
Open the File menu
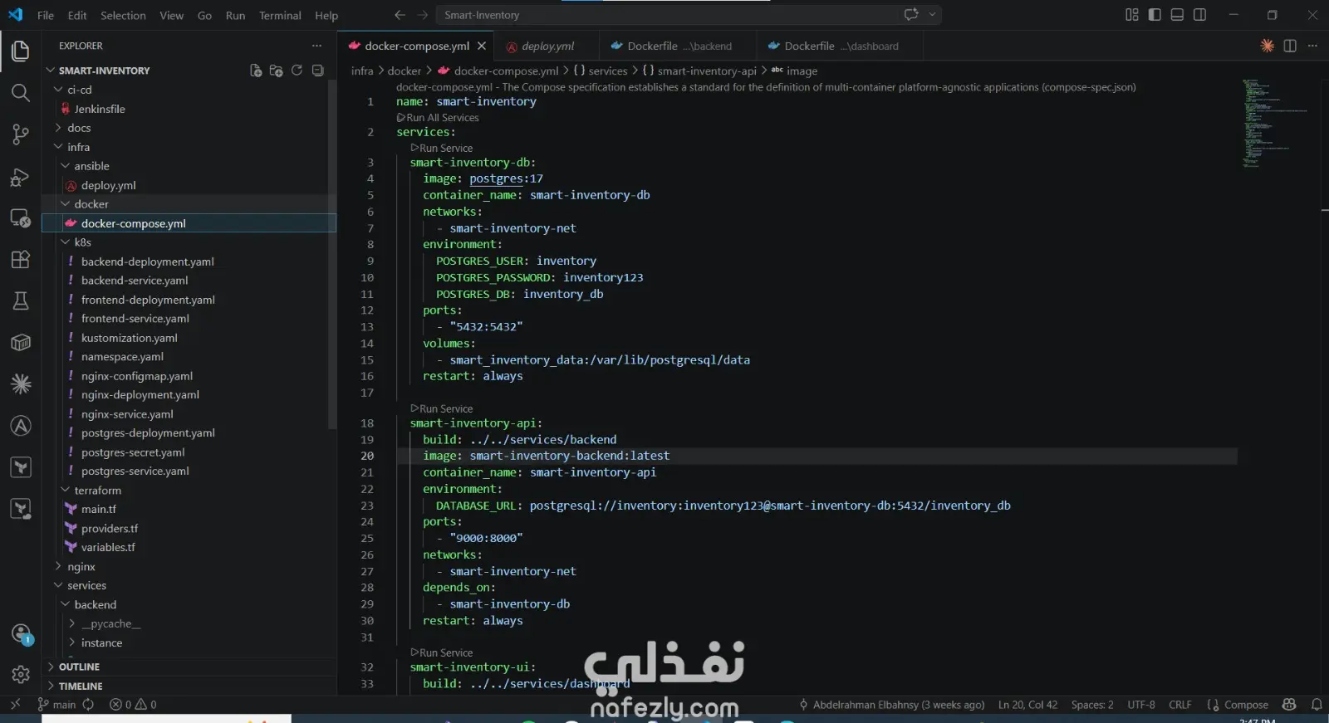tap(46, 15)
